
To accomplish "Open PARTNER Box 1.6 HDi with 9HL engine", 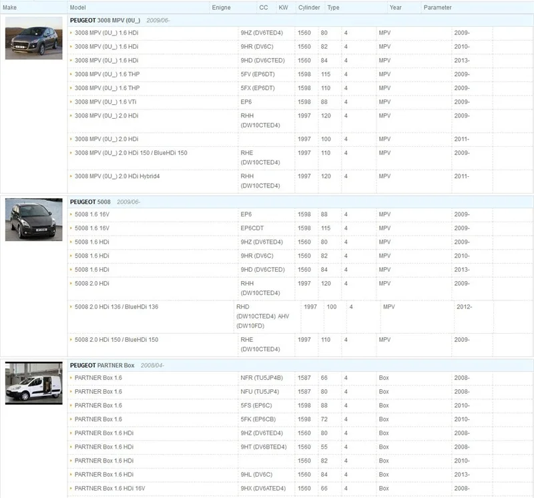I will [104, 475].
